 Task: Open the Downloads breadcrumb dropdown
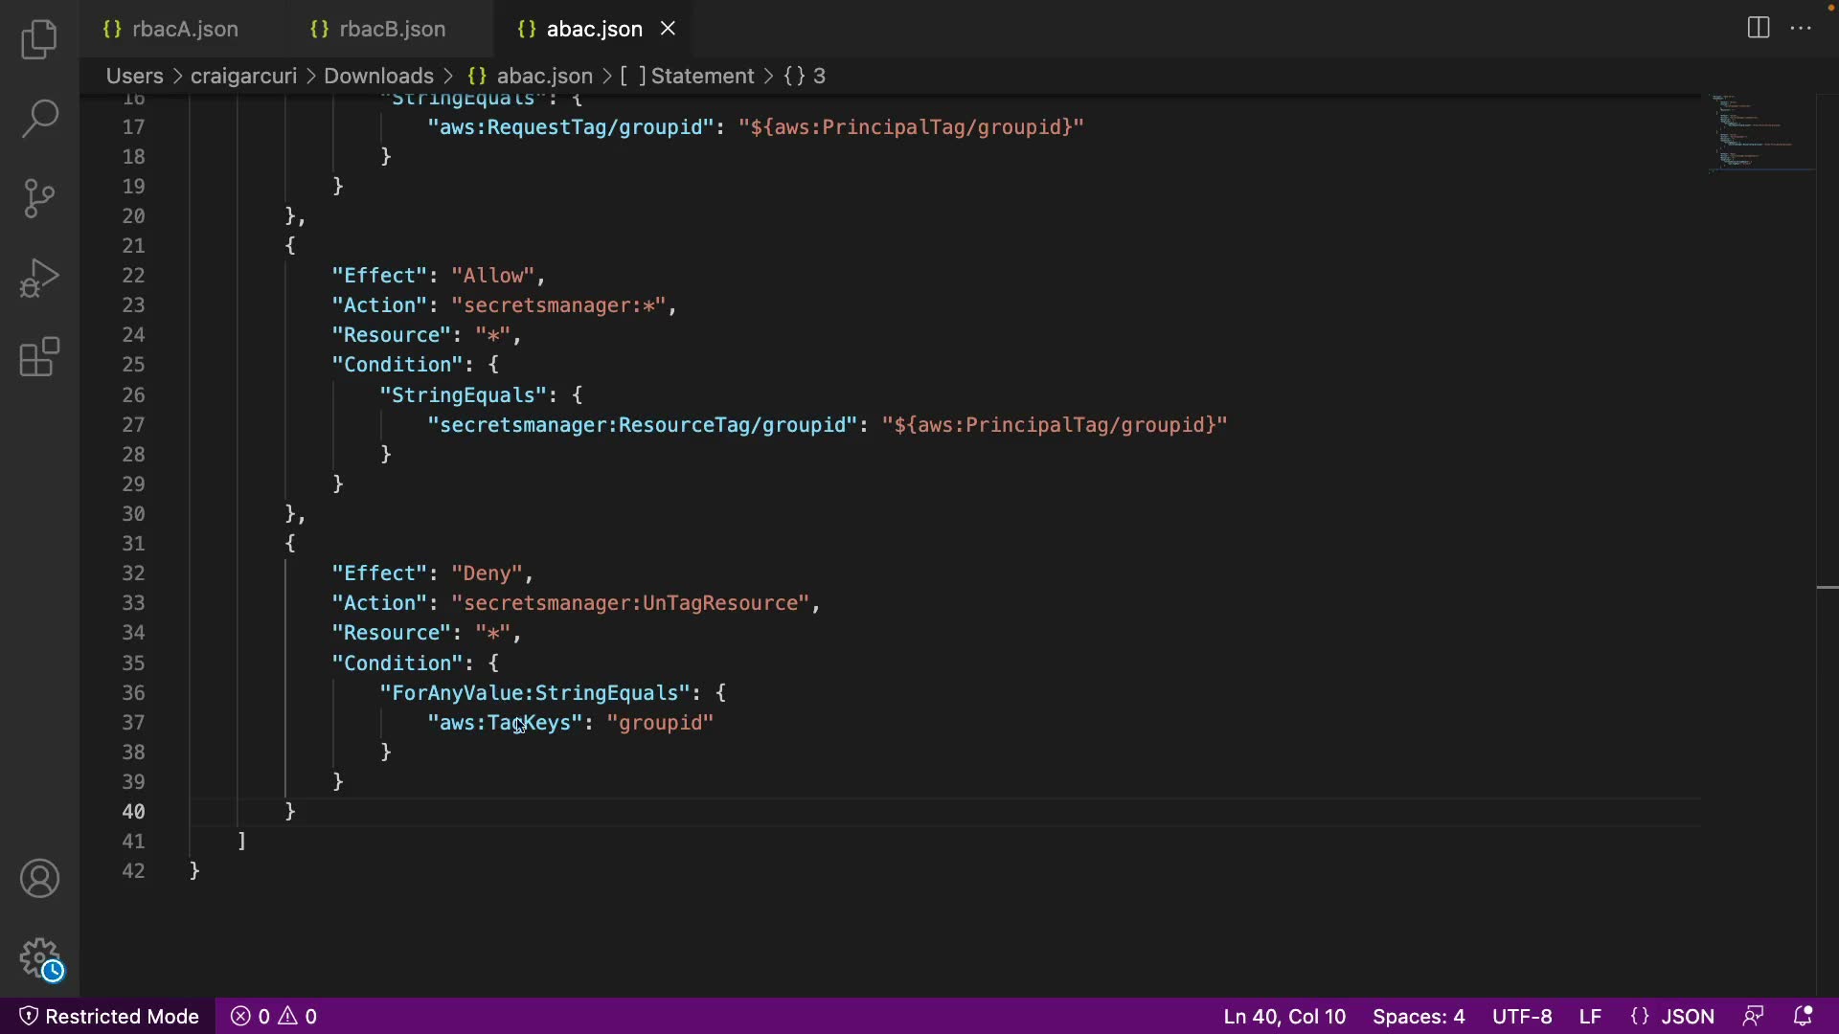coord(378,76)
